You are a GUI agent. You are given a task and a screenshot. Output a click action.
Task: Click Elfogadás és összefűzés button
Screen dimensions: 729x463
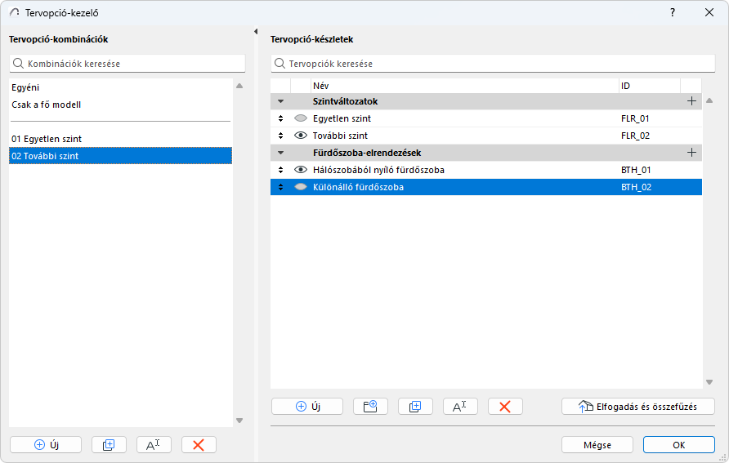point(637,407)
